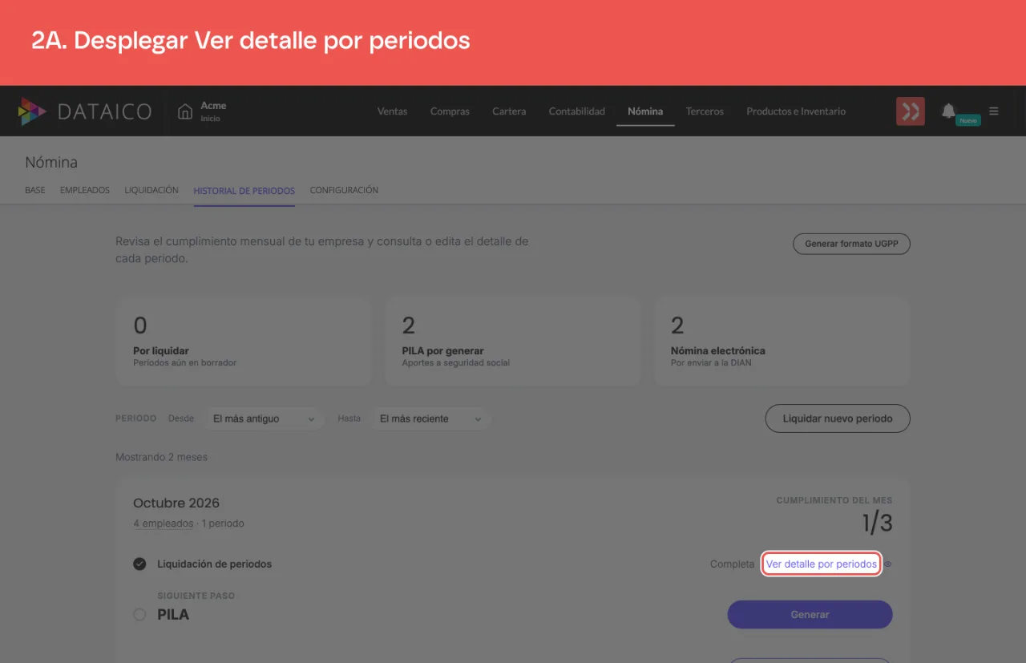1026x663 pixels.
Task: Switch to the LIQUIDACIÓN tab
Action: click(x=151, y=191)
